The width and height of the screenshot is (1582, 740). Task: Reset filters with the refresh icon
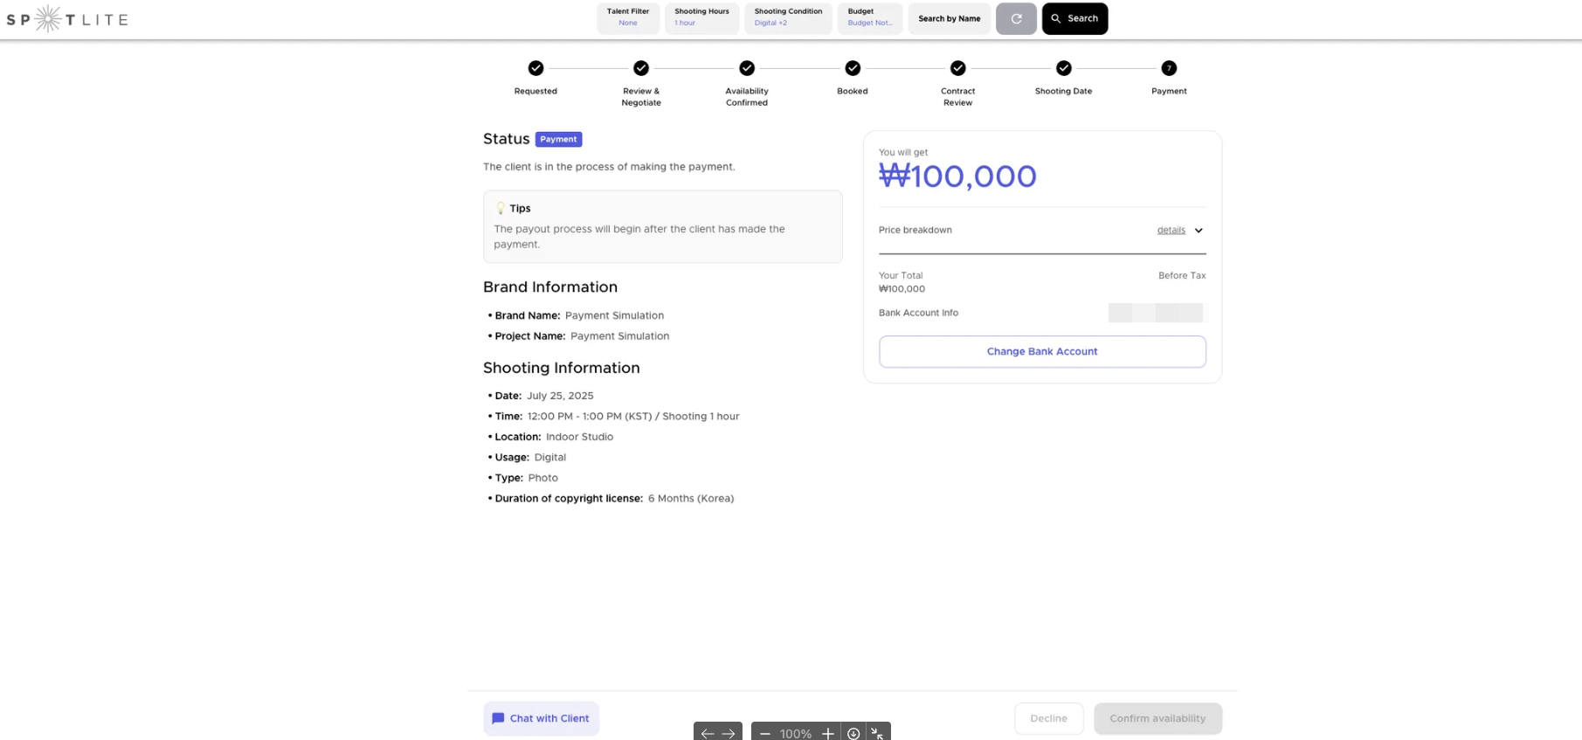(1016, 18)
